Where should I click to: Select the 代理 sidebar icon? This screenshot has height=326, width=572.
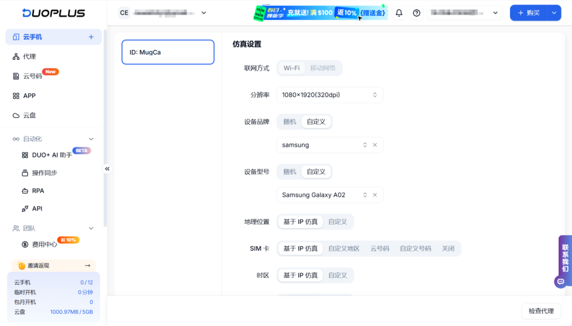30,56
